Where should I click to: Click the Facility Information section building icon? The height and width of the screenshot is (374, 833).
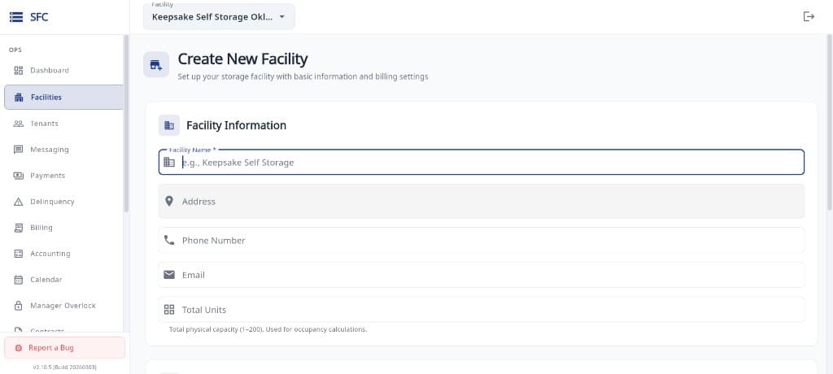click(169, 125)
